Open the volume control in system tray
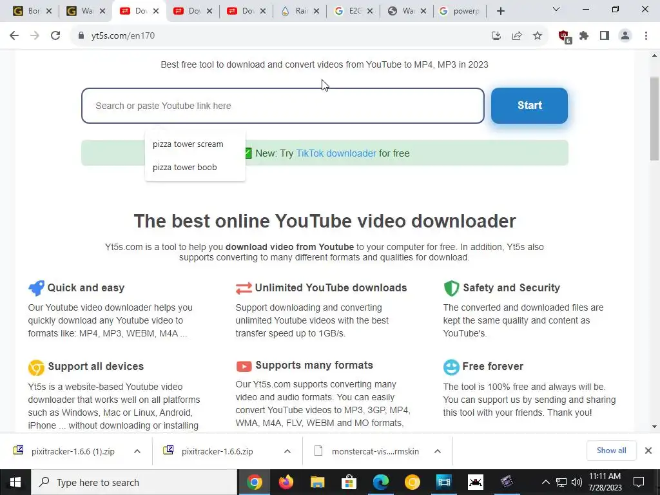 [577, 482]
